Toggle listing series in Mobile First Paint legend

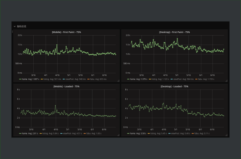point(46,79)
